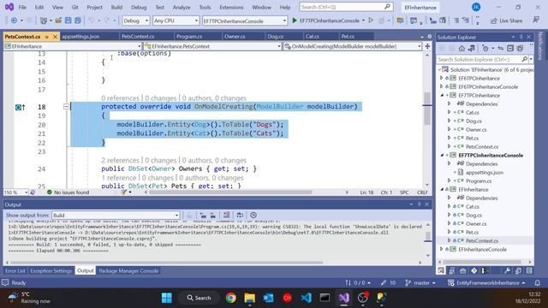This screenshot has height=308, width=548.
Task: Open the Any CPU platform dropdown
Action: pos(176,21)
